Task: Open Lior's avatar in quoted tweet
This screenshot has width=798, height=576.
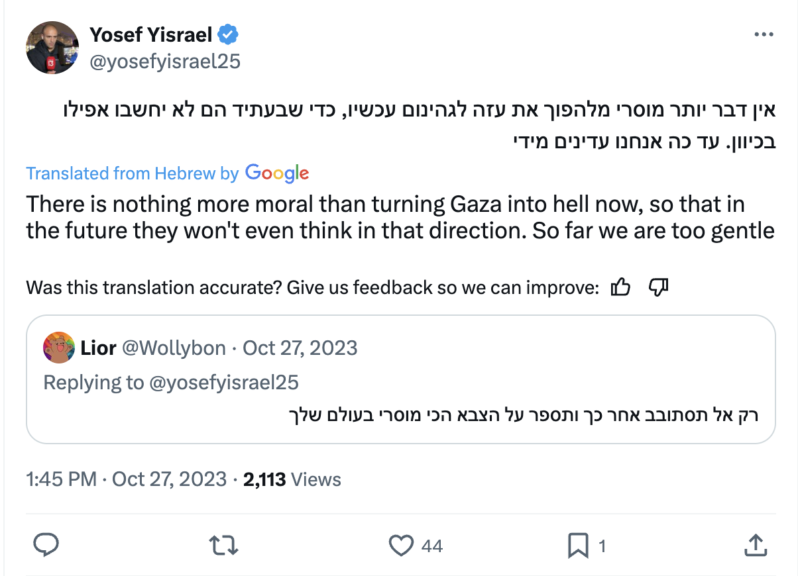Action: pyautogui.click(x=58, y=348)
